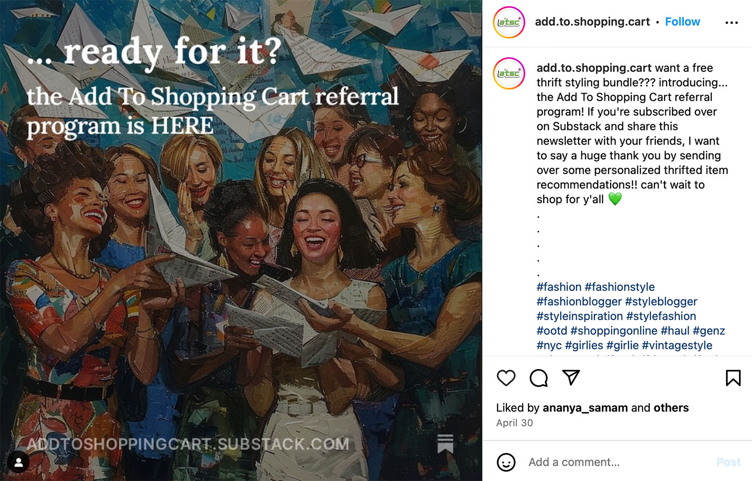Click the Follow button
Screen dimensions: 752x481
pyautogui.click(x=682, y=21)
